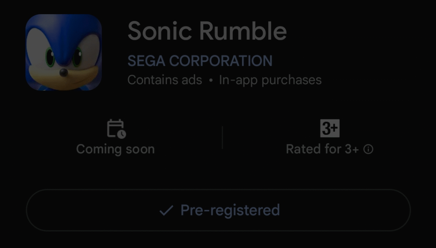Click the 3+ content rating badge

330,128
